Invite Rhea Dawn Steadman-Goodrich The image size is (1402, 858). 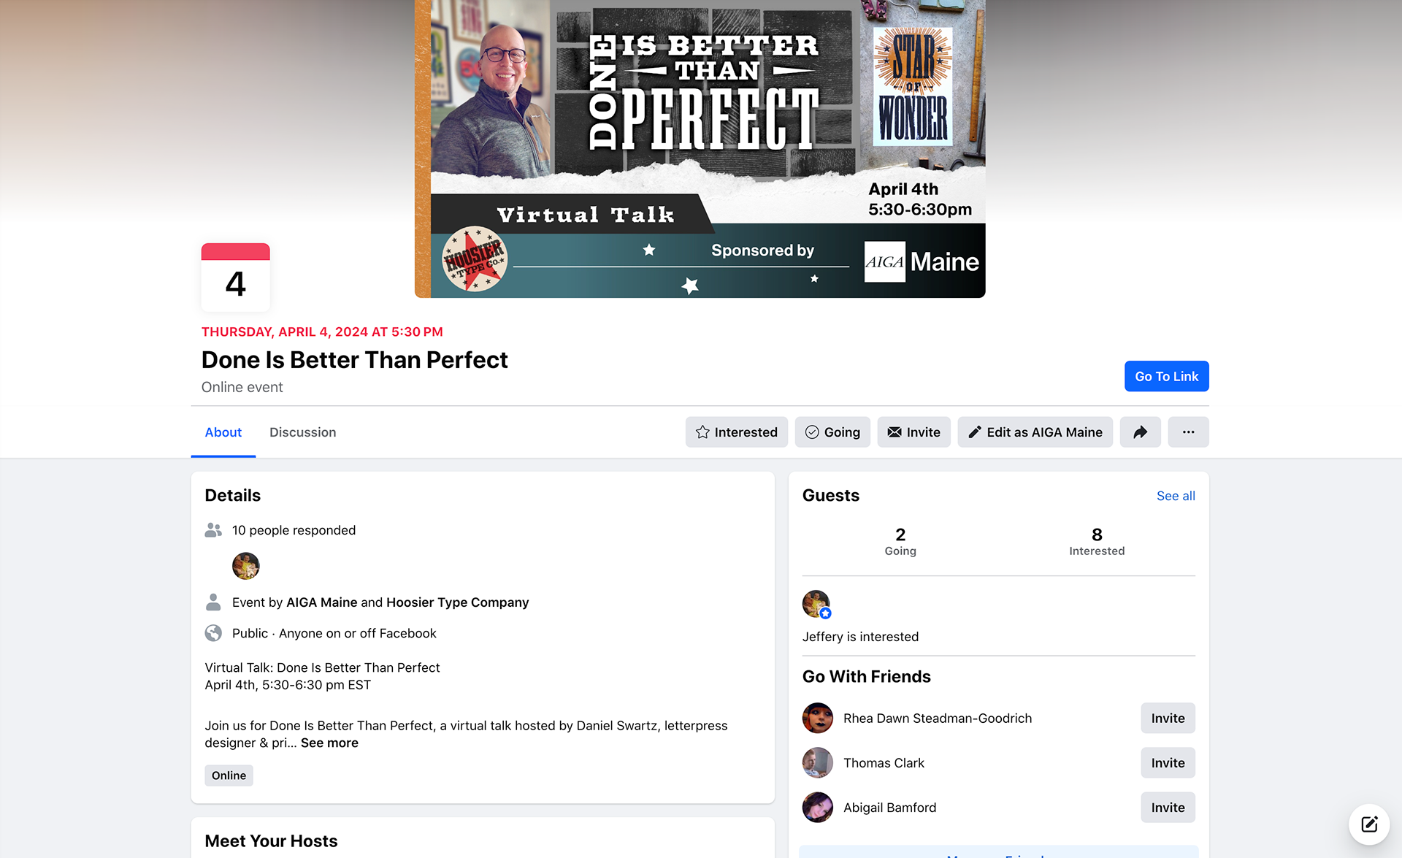pos(1168,719)
